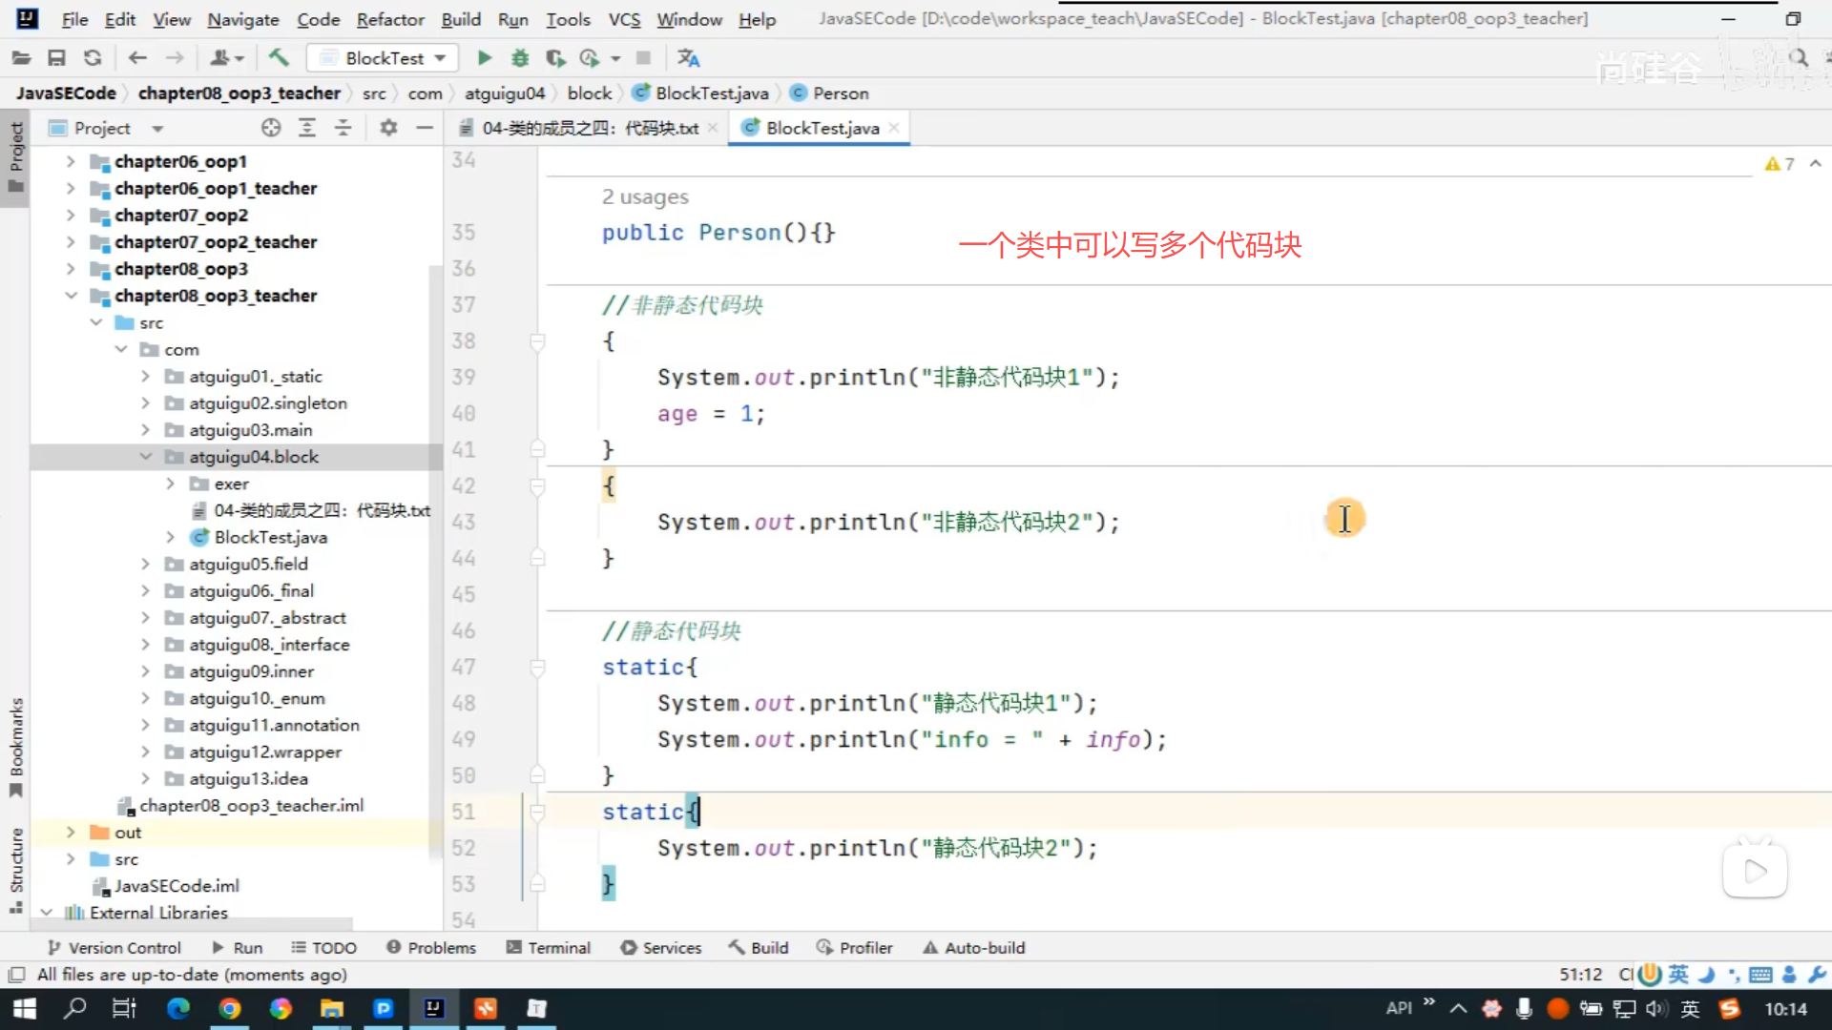The image size is (1832, 1030).
Task: Collapse the atguigu04.block package node
Action: coord(146,457)
